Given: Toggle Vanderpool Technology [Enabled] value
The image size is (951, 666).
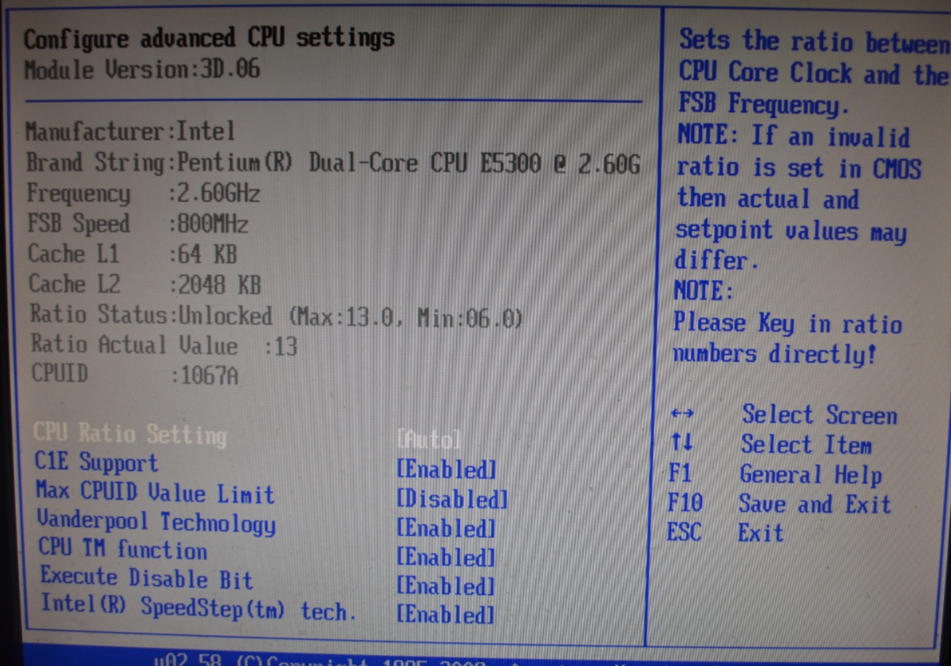Looking at the screenshot, I should click(x=446, y=529).
